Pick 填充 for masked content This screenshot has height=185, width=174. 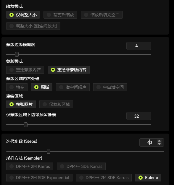coord(17,87)
